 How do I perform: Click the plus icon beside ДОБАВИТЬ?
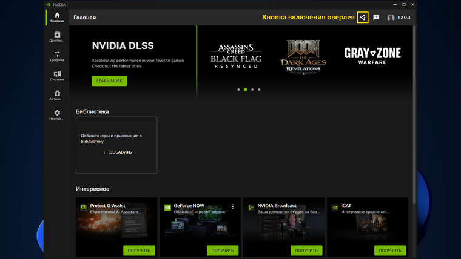[x=104, y=152]
